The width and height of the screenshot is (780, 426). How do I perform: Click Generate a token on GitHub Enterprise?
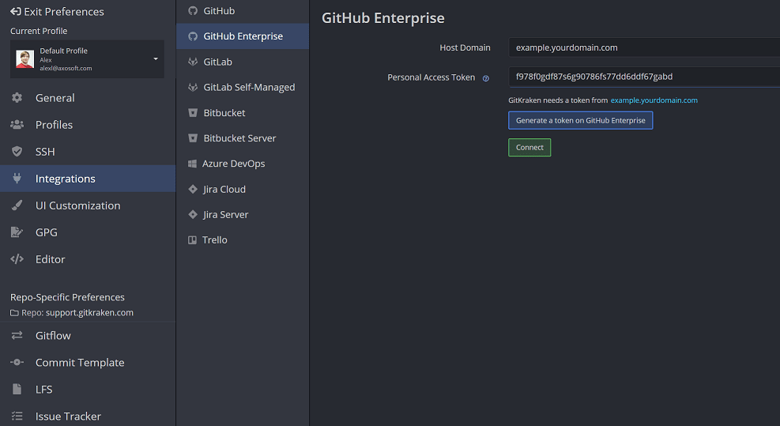click(580, 121)
